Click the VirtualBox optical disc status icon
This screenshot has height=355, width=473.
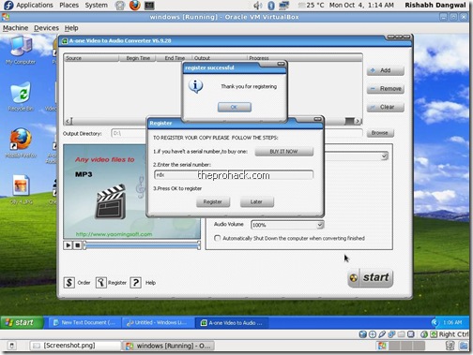pyautogui.click(x=373, y=334)
